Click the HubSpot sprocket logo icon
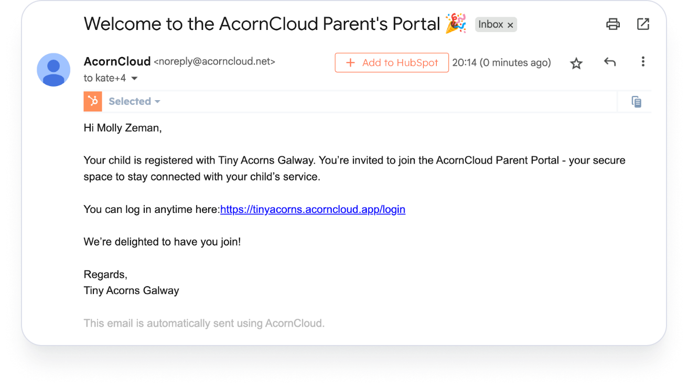Image resolution: width=688 pixels, height=388 pixels. [x=93, y=101]
